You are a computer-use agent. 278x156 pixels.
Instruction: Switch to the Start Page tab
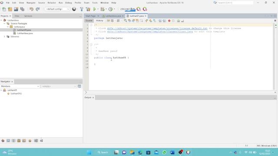click(x=90, y=16)
